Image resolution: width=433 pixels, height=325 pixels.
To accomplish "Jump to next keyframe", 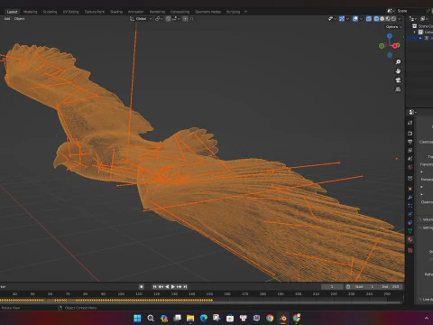I will tap(180, 287).
